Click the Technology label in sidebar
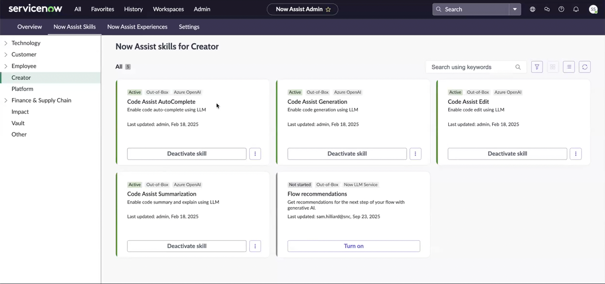 [26, 43]
